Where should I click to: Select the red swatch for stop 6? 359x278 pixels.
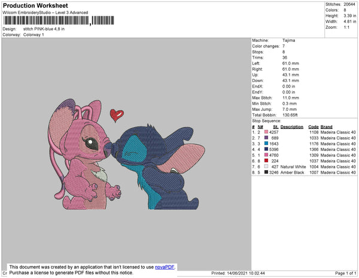[266, 161]
